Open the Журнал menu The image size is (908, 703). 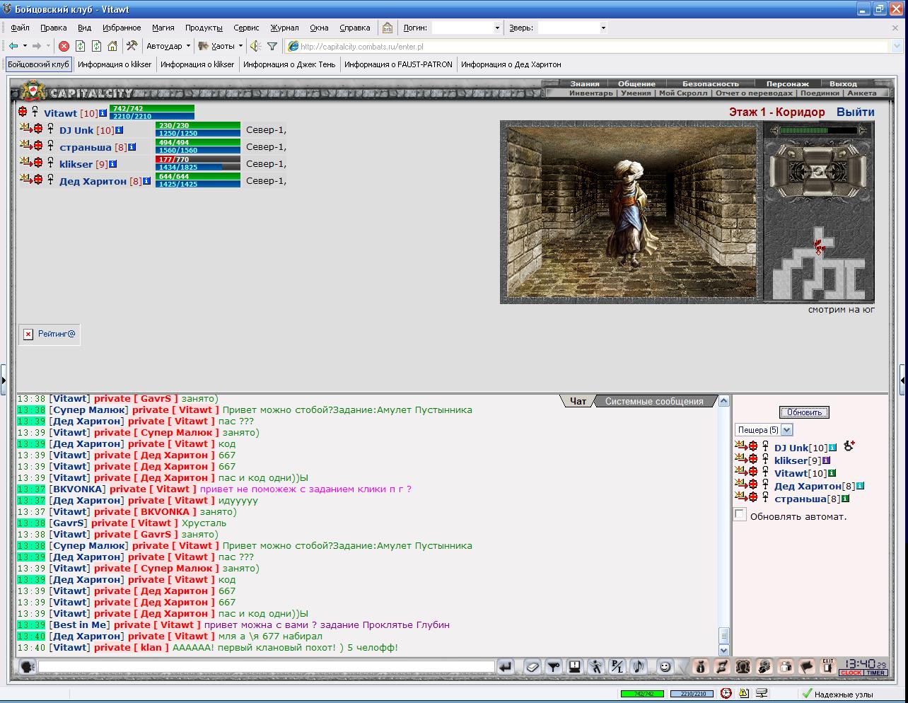284,28
